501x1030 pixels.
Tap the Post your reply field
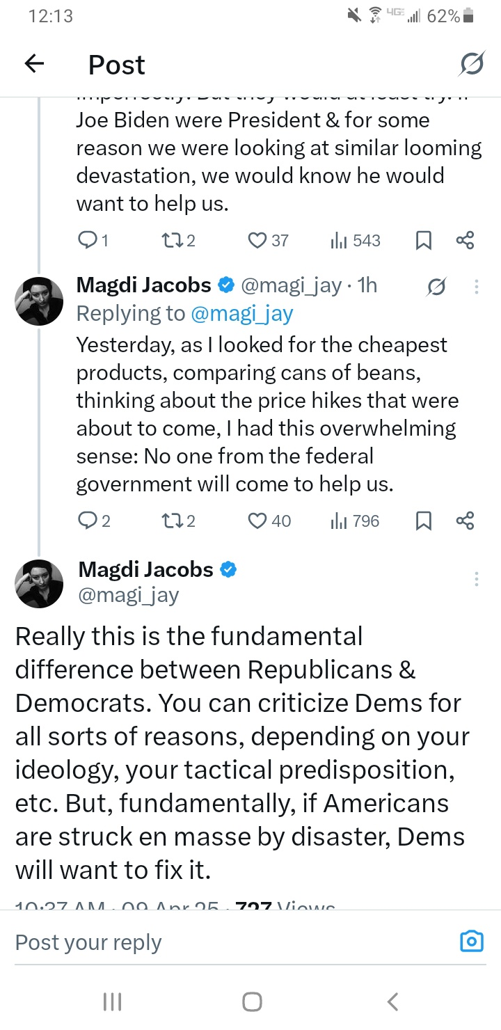click(x=209, y=942)
